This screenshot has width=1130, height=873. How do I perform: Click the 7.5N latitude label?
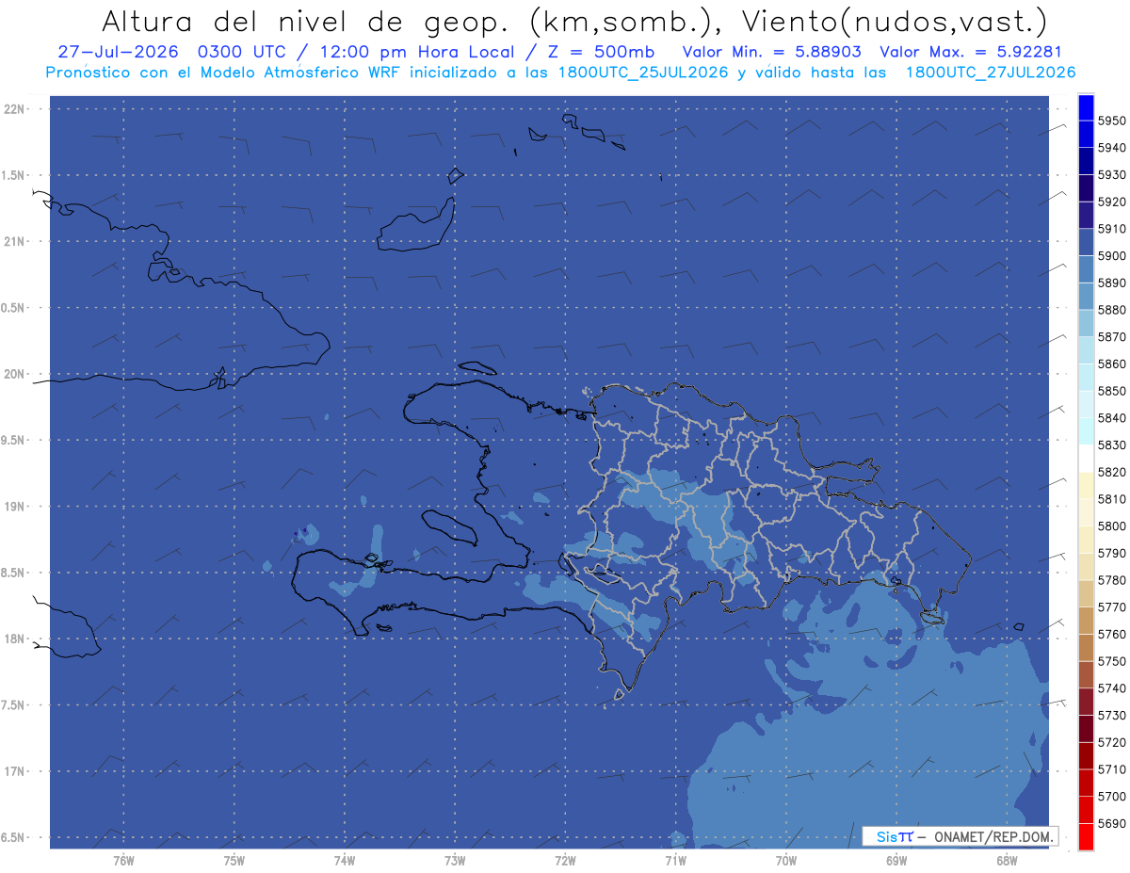tap(13, 705)
